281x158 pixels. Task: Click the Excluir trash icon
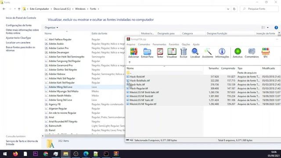[x=184, y=53]
